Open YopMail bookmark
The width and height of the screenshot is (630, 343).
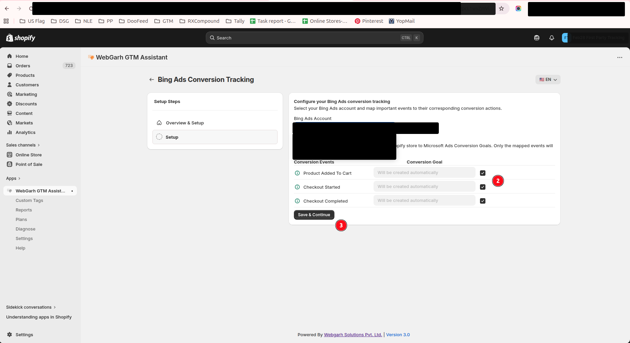pos(402,21)
